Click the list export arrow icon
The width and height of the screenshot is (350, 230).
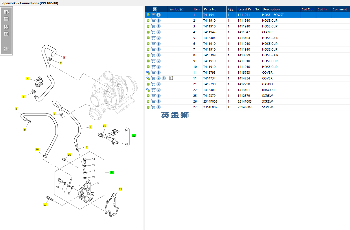point(6,49)
